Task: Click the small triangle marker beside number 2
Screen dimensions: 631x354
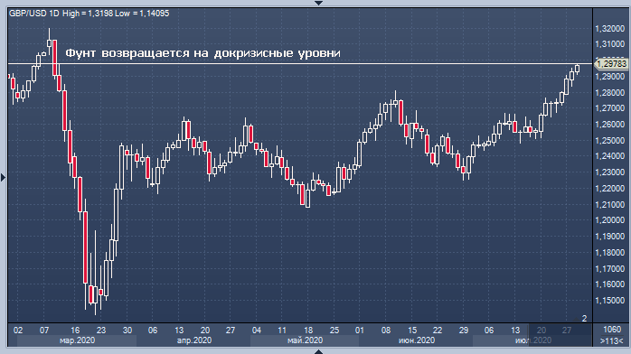Action: (x=577, y=320)
